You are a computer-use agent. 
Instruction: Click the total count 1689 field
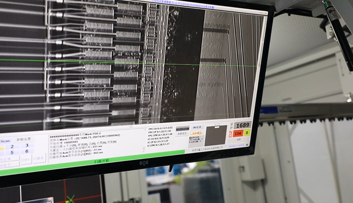point(244,125)
